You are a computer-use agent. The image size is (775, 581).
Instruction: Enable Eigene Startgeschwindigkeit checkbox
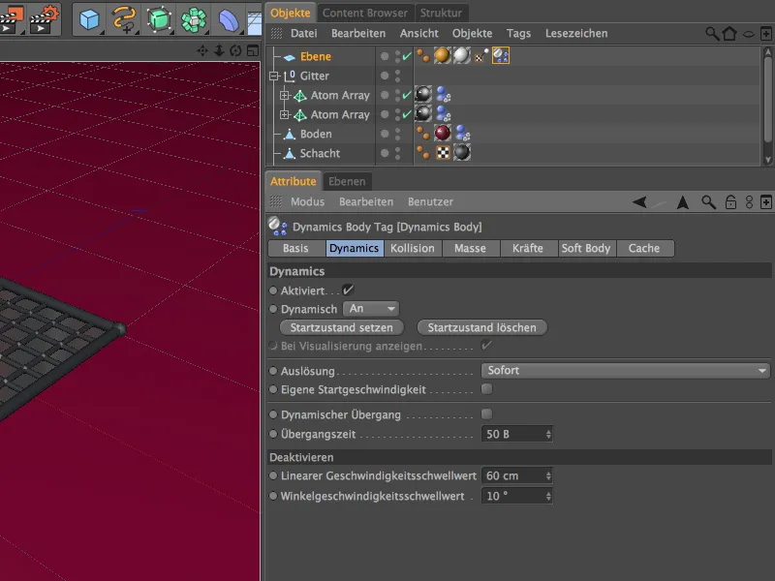tap(487, 389)
